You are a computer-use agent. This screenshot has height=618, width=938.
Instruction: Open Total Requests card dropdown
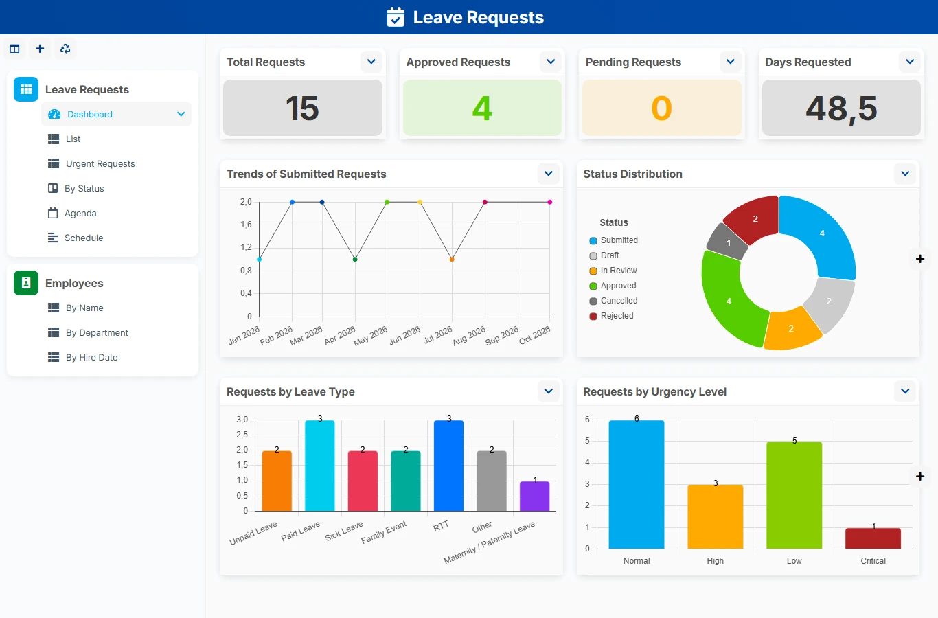pos(371,62)
